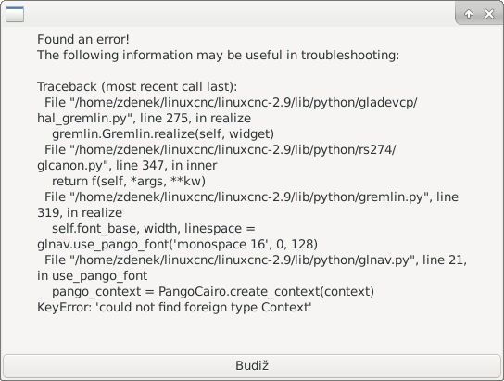Click the "in use_pango_font" text

click(93, 276)
